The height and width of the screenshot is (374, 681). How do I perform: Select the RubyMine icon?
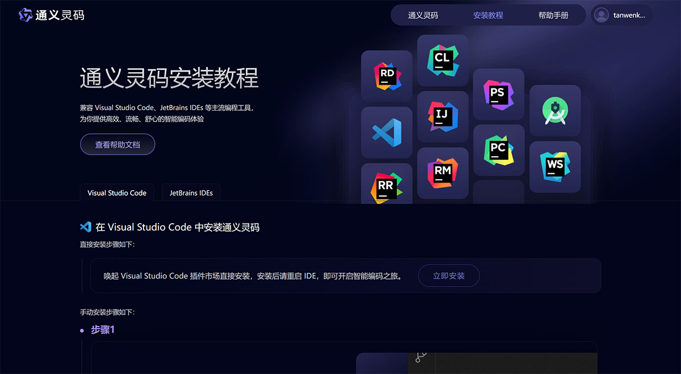443,173
